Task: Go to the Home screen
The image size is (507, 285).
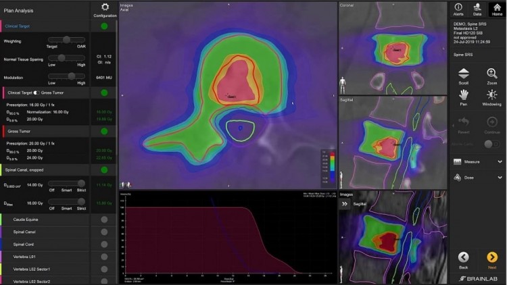Action: 496,9
